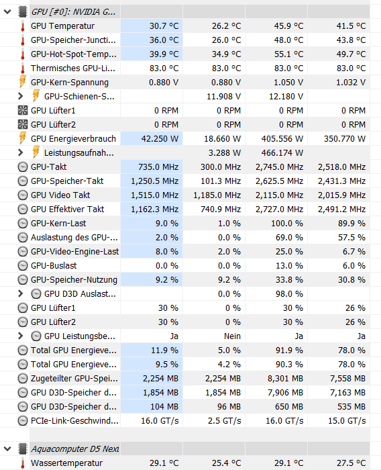Screen dimensions: 381x470
Task: Click the current value 42.250 W
Action: [x=160, y=138]
